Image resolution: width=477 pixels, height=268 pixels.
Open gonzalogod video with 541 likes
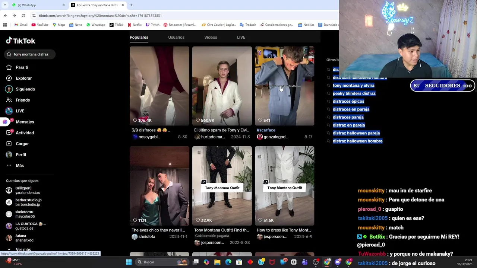pos(285,86)
